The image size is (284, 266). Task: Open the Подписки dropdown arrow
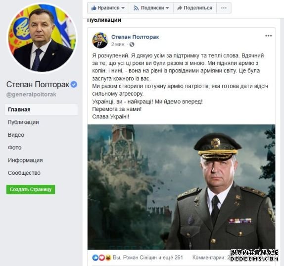pyautogui.click(x=167, y=8)
